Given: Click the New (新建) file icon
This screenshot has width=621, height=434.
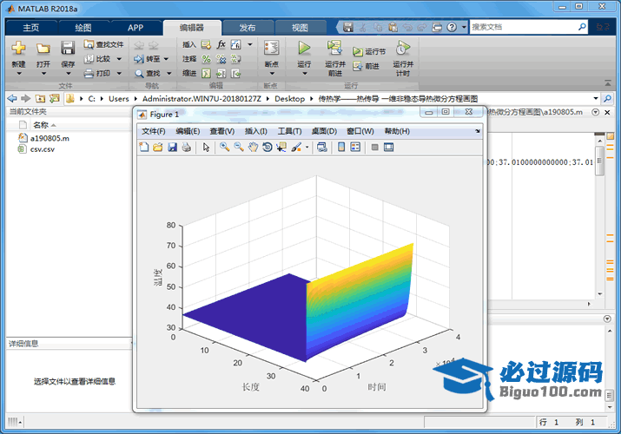Looking at the screenshot, I should (x=18, y=48).
